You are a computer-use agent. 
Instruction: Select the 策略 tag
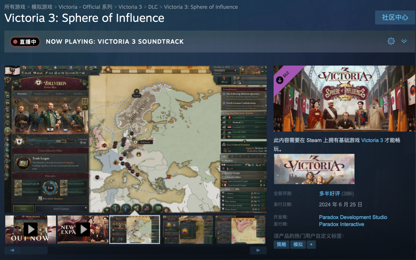tap(281, 244)
